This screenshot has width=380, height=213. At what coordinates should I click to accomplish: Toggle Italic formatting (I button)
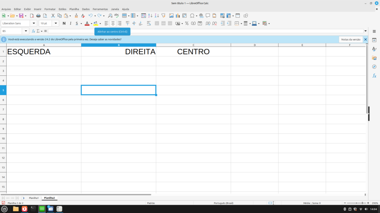(70, 23)
